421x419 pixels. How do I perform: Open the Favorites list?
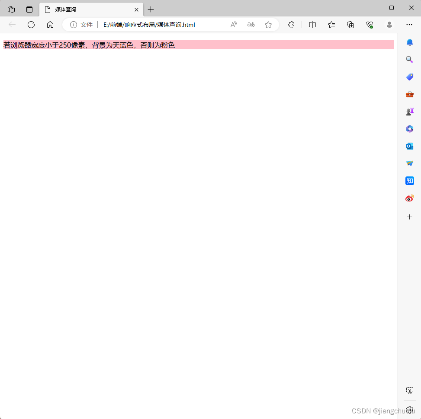pyautogui.click(x=331, y=25)
